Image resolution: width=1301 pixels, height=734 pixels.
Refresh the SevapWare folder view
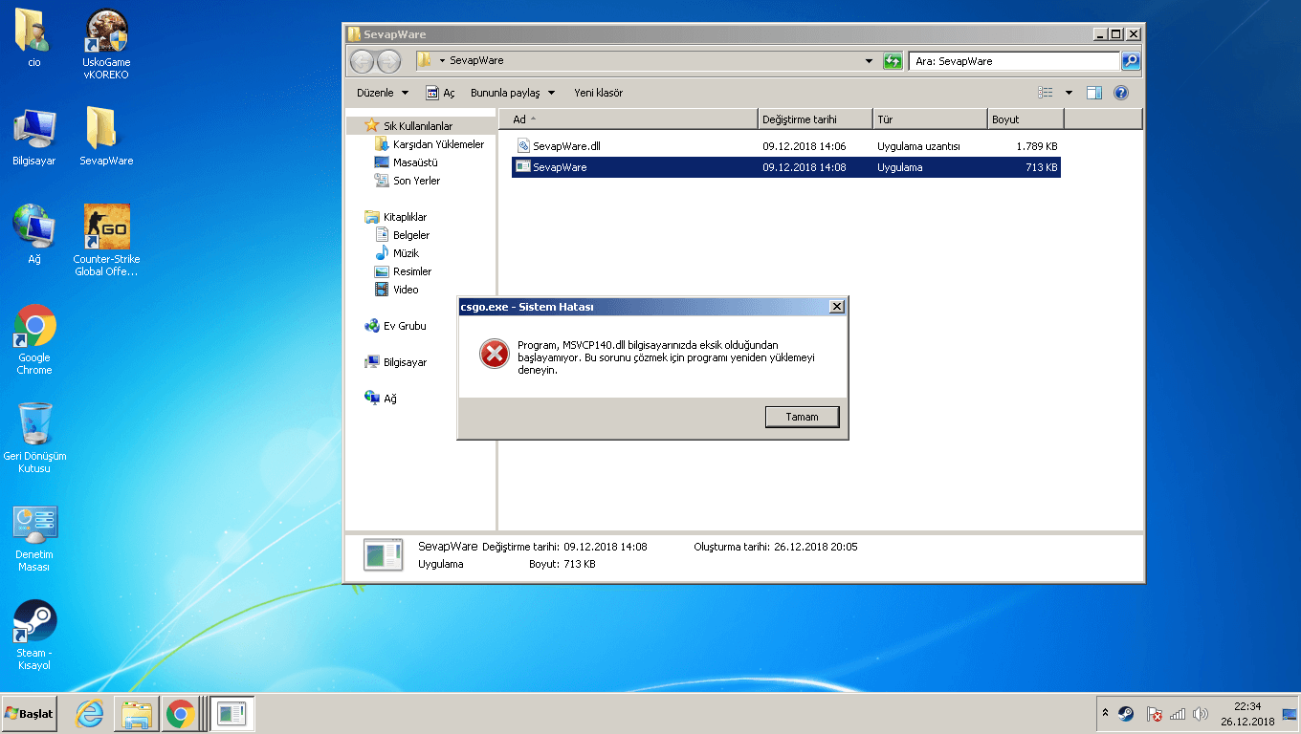click(893, 61)
